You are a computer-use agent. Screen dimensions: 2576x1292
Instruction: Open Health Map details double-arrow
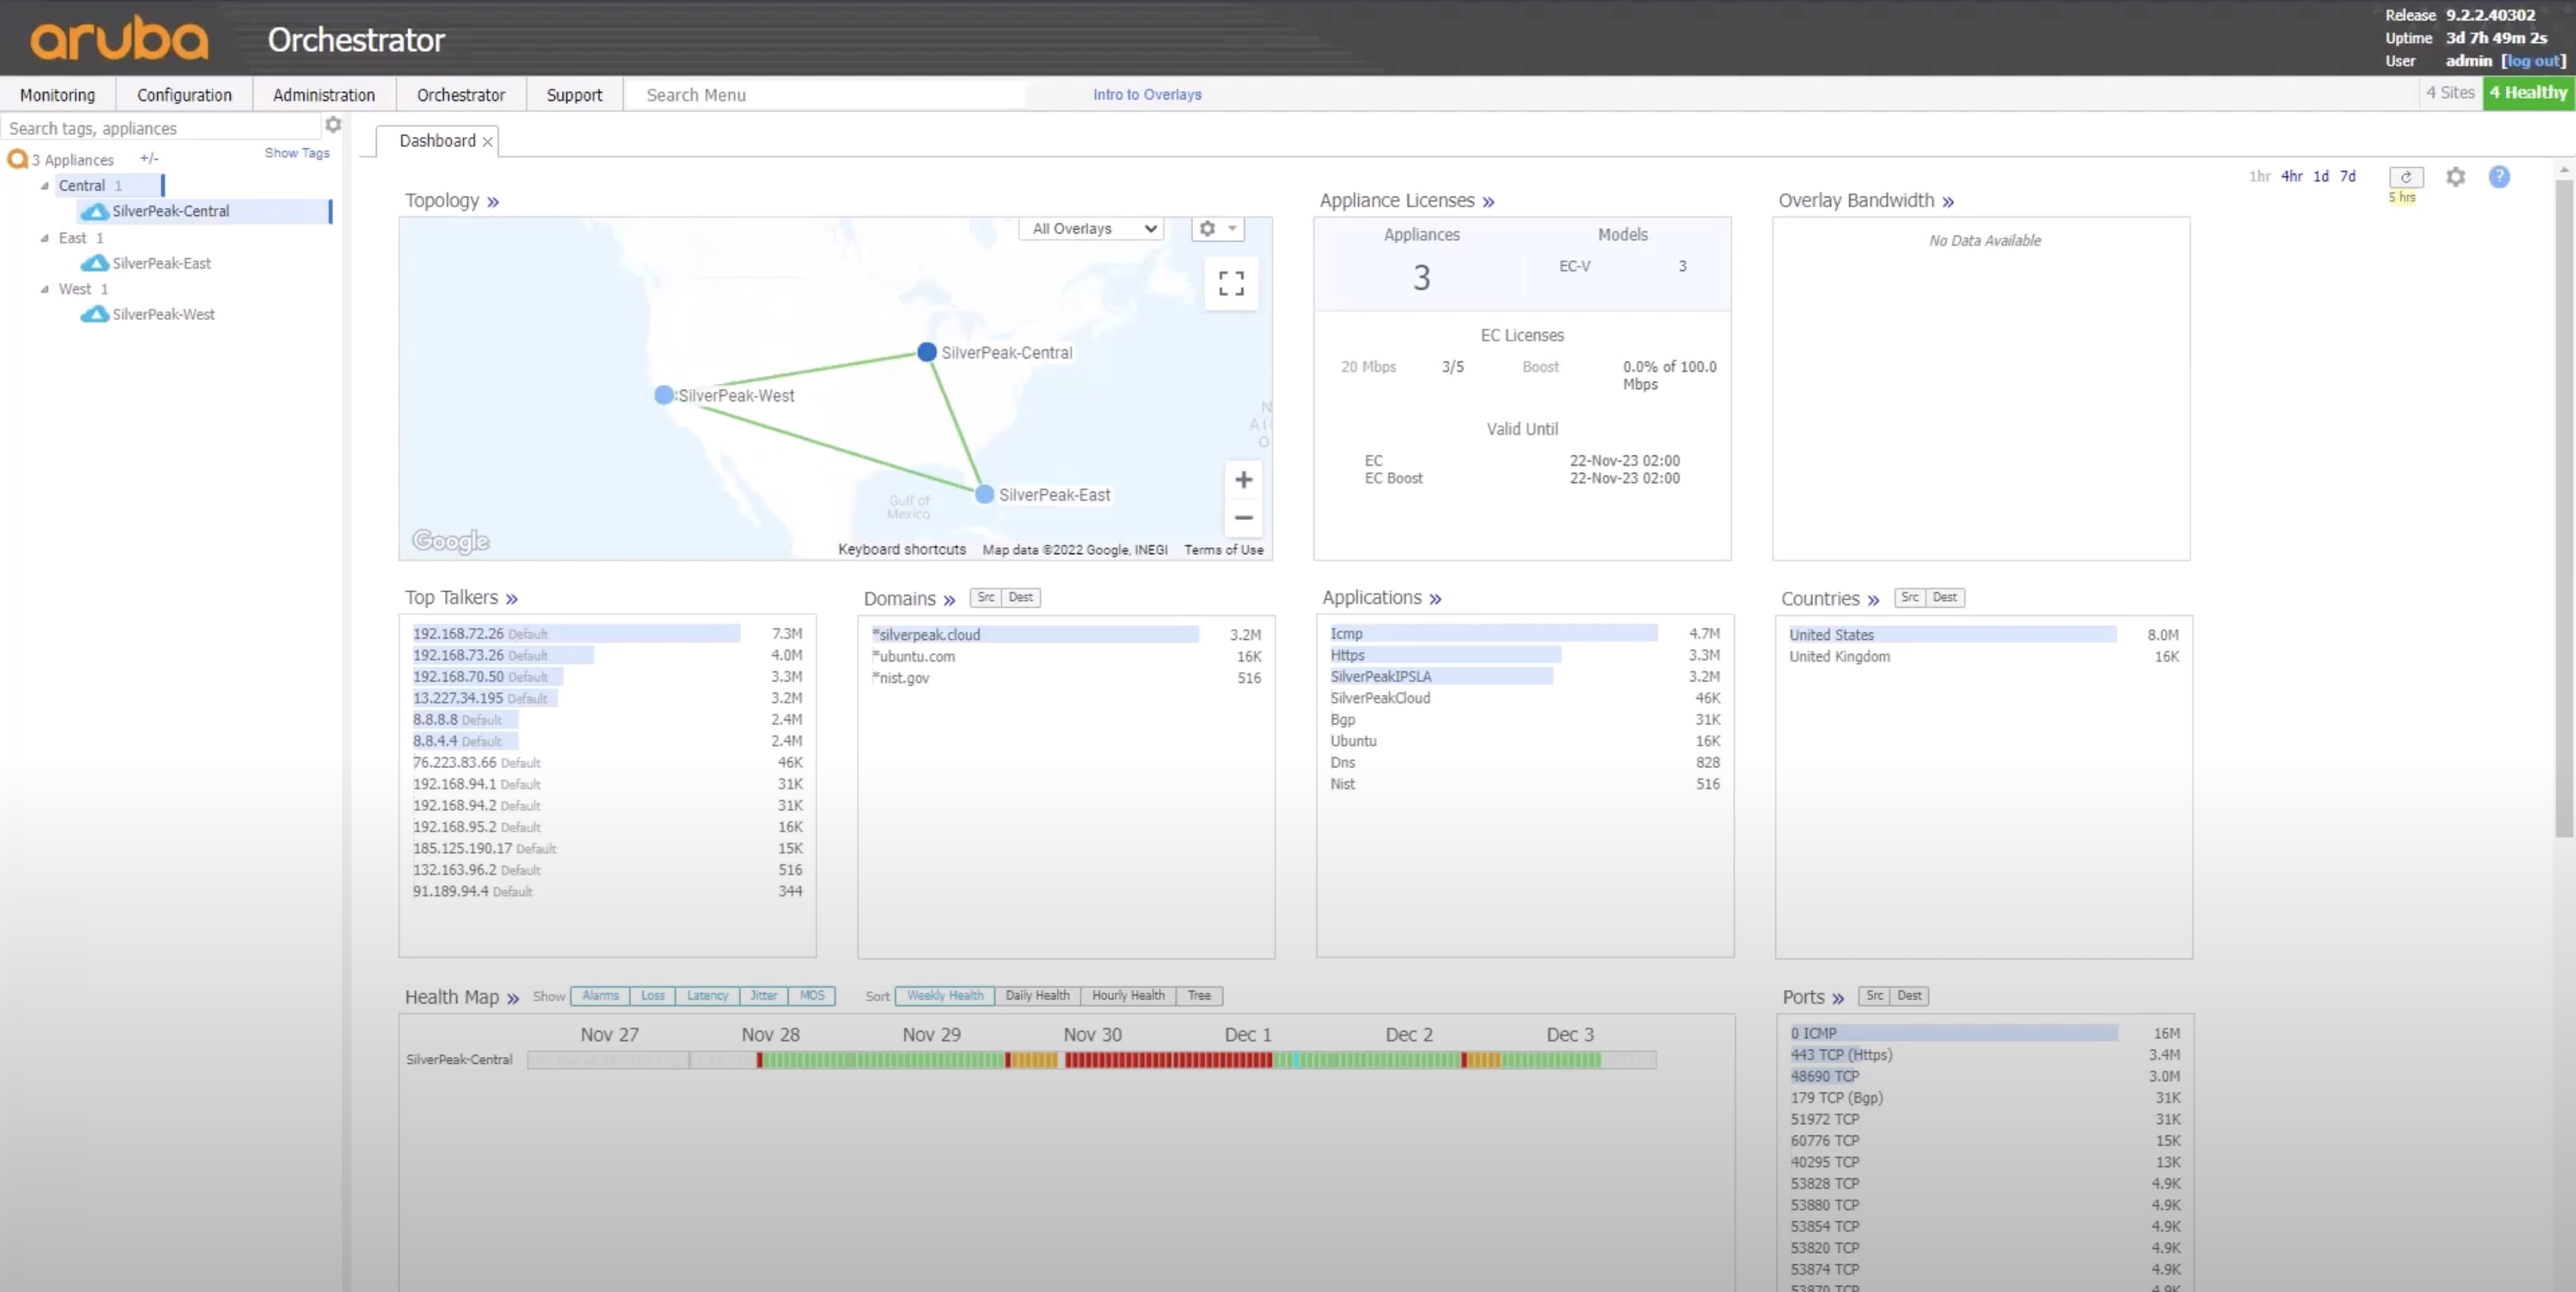(x=512, y=998)
